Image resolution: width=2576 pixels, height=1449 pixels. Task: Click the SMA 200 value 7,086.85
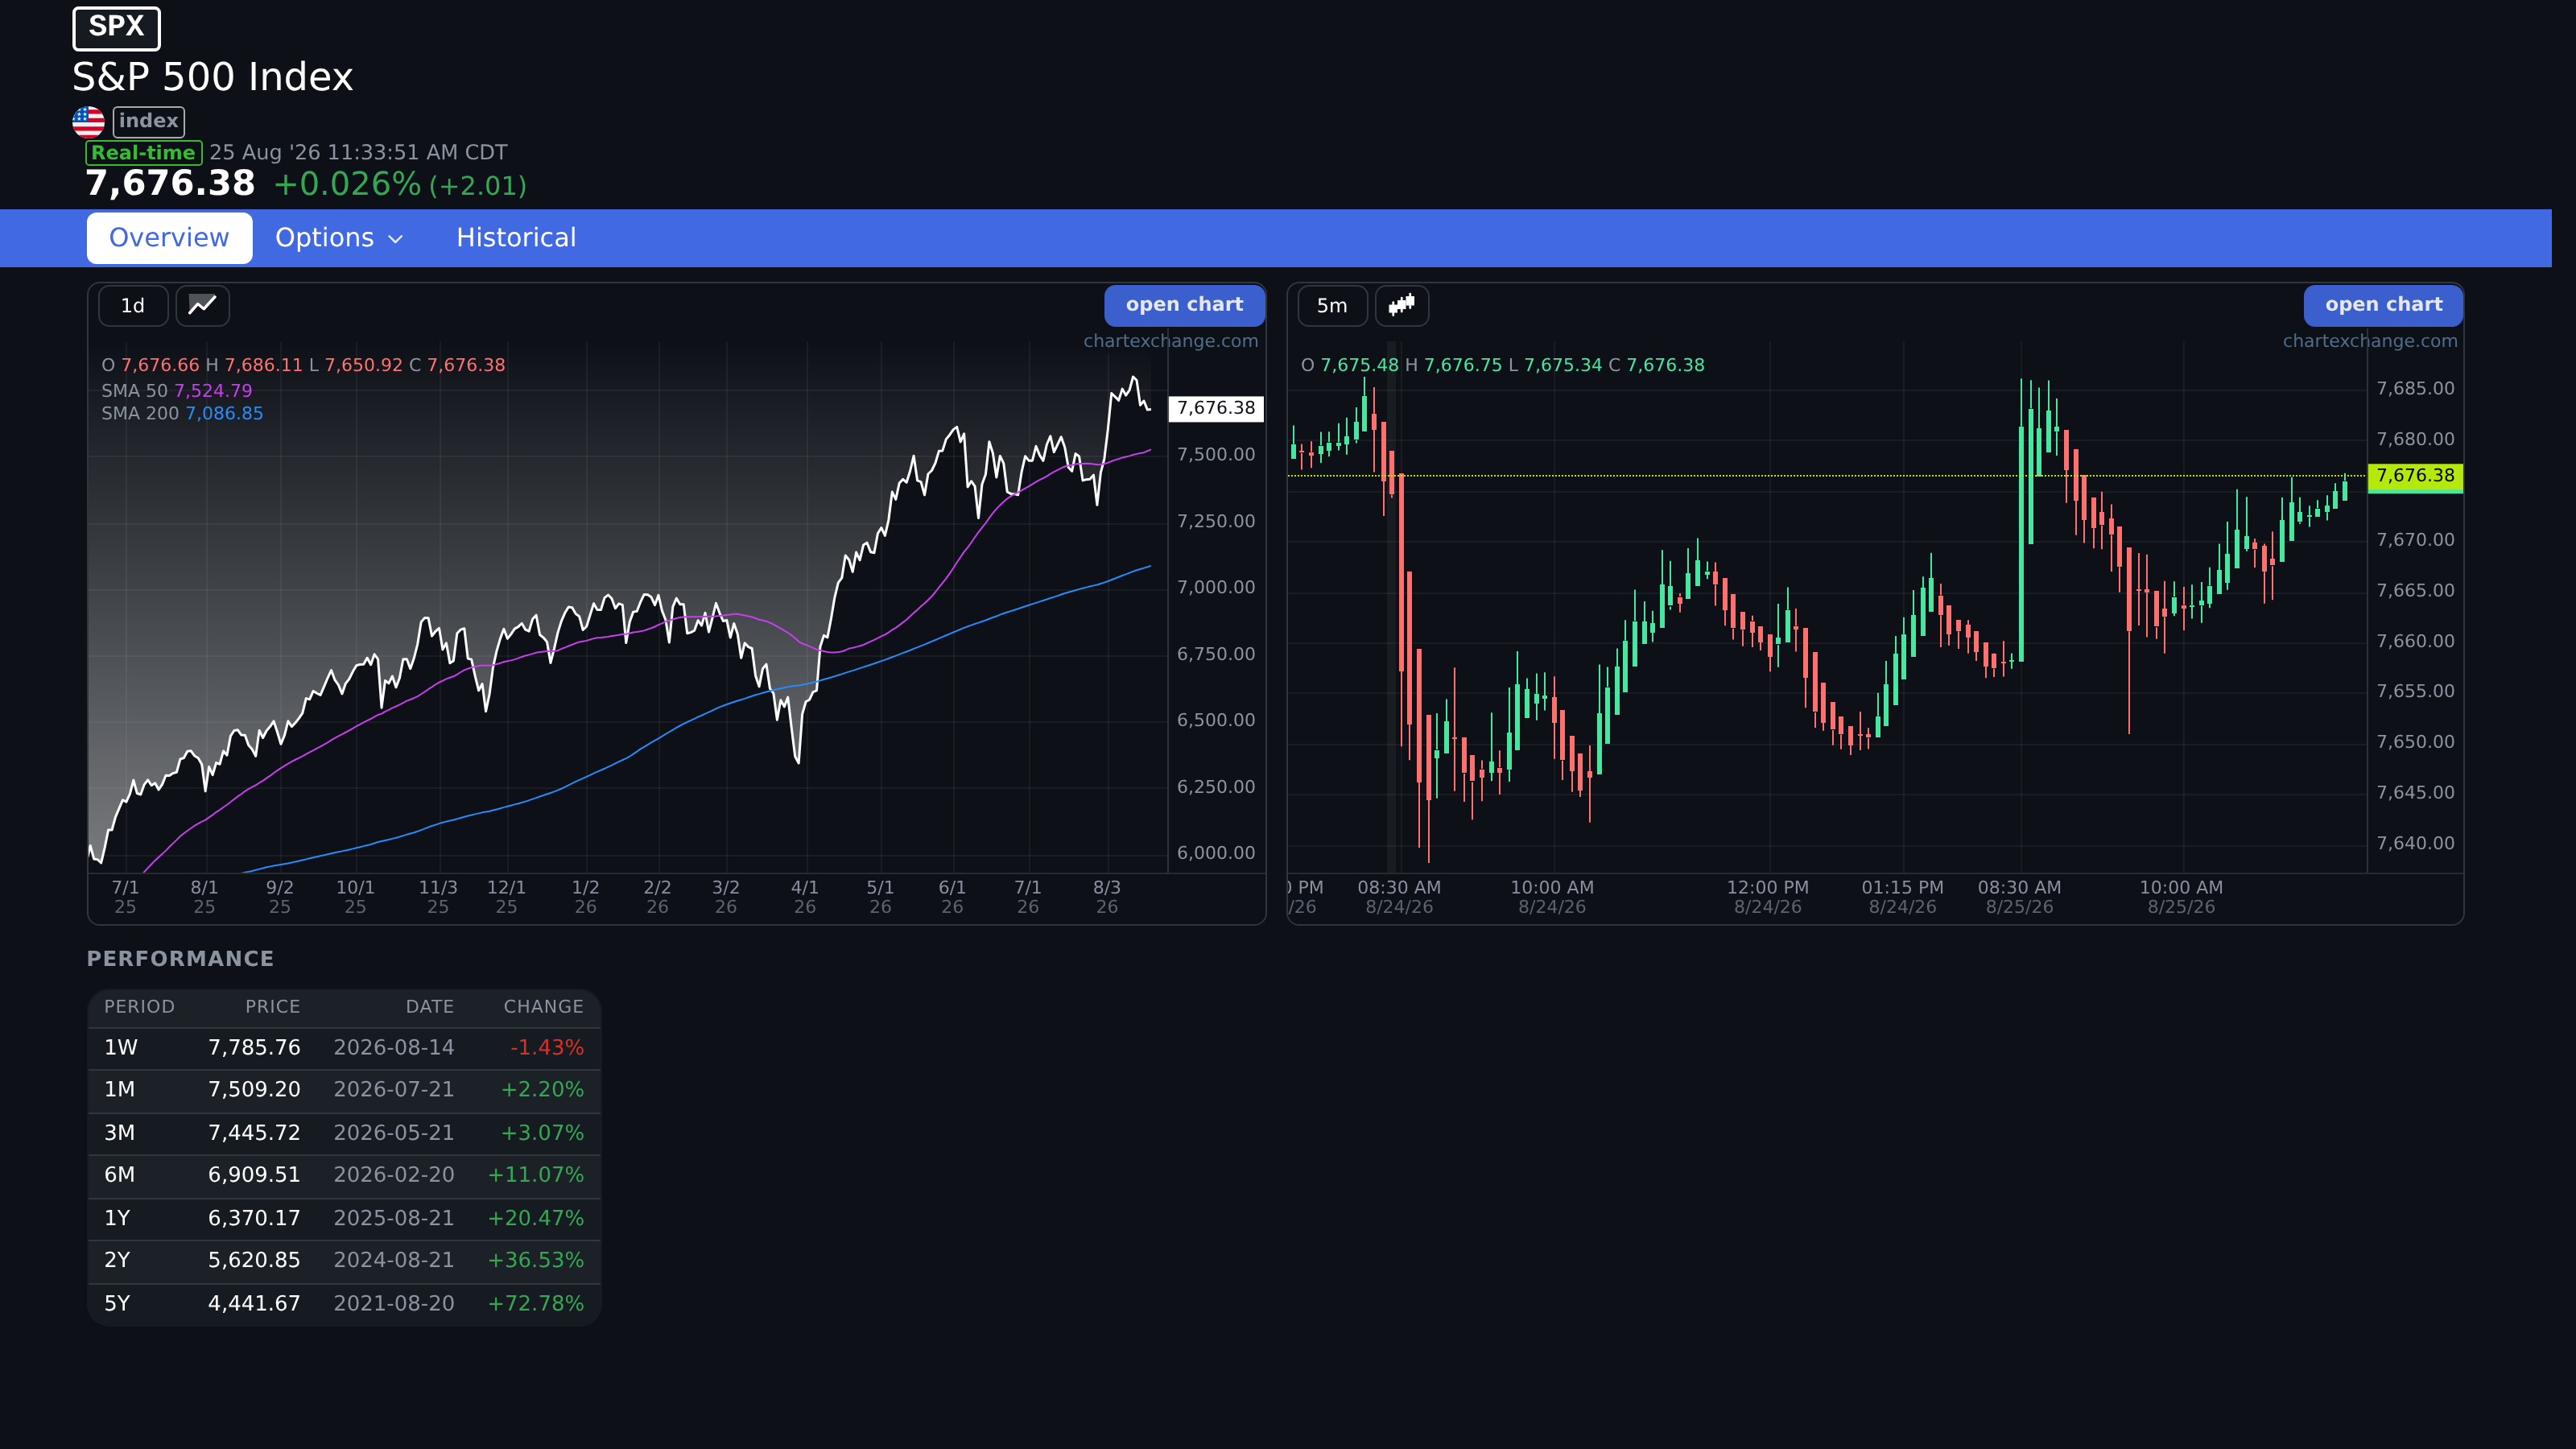pyautogui.click(x=224, y=414)
